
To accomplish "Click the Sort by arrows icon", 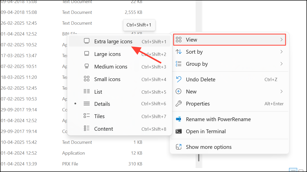I will click(179, 52).
